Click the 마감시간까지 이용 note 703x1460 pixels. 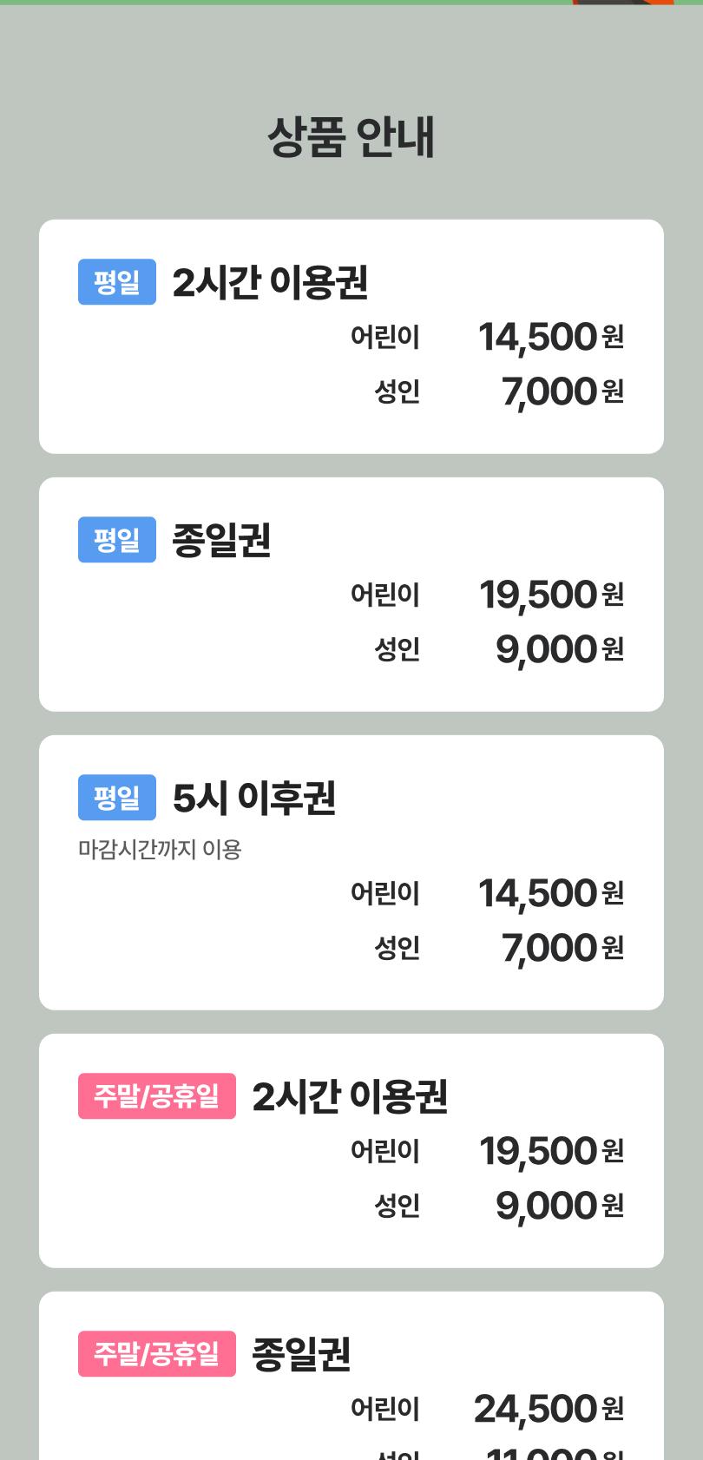(160, 849)
